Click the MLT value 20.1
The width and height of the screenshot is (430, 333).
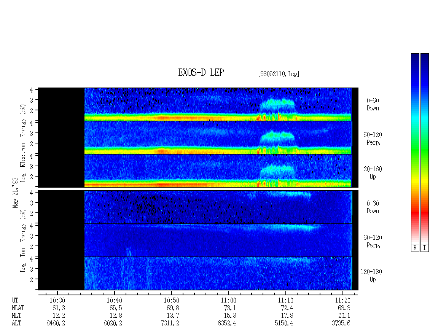point(344,315)
